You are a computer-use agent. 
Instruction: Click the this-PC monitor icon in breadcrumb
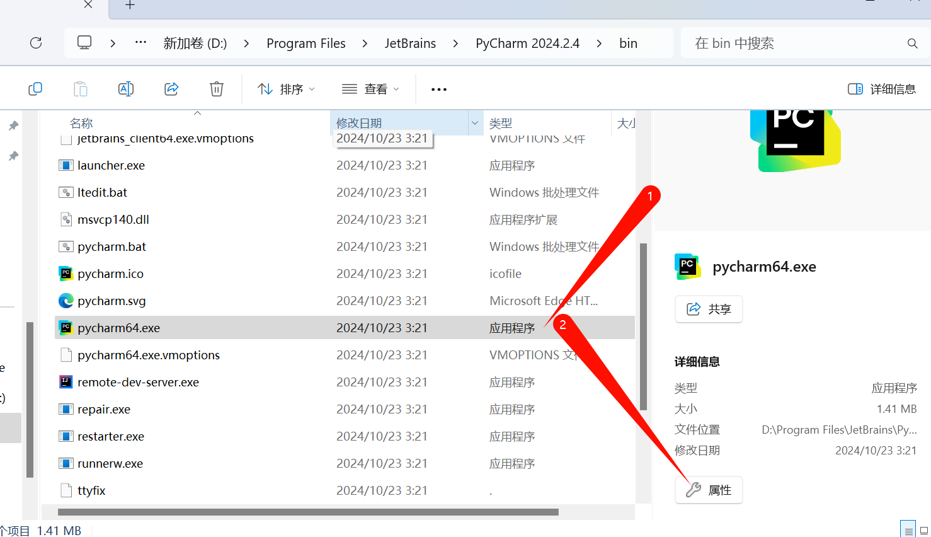84,43
